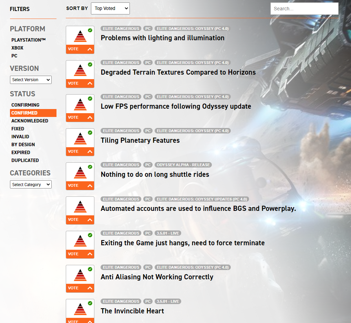Vote up 'Degraded Terrain Textures Compared to Horizons'
Image resolution: width=351 pixels, height=323 pixels.
(80, 83)
